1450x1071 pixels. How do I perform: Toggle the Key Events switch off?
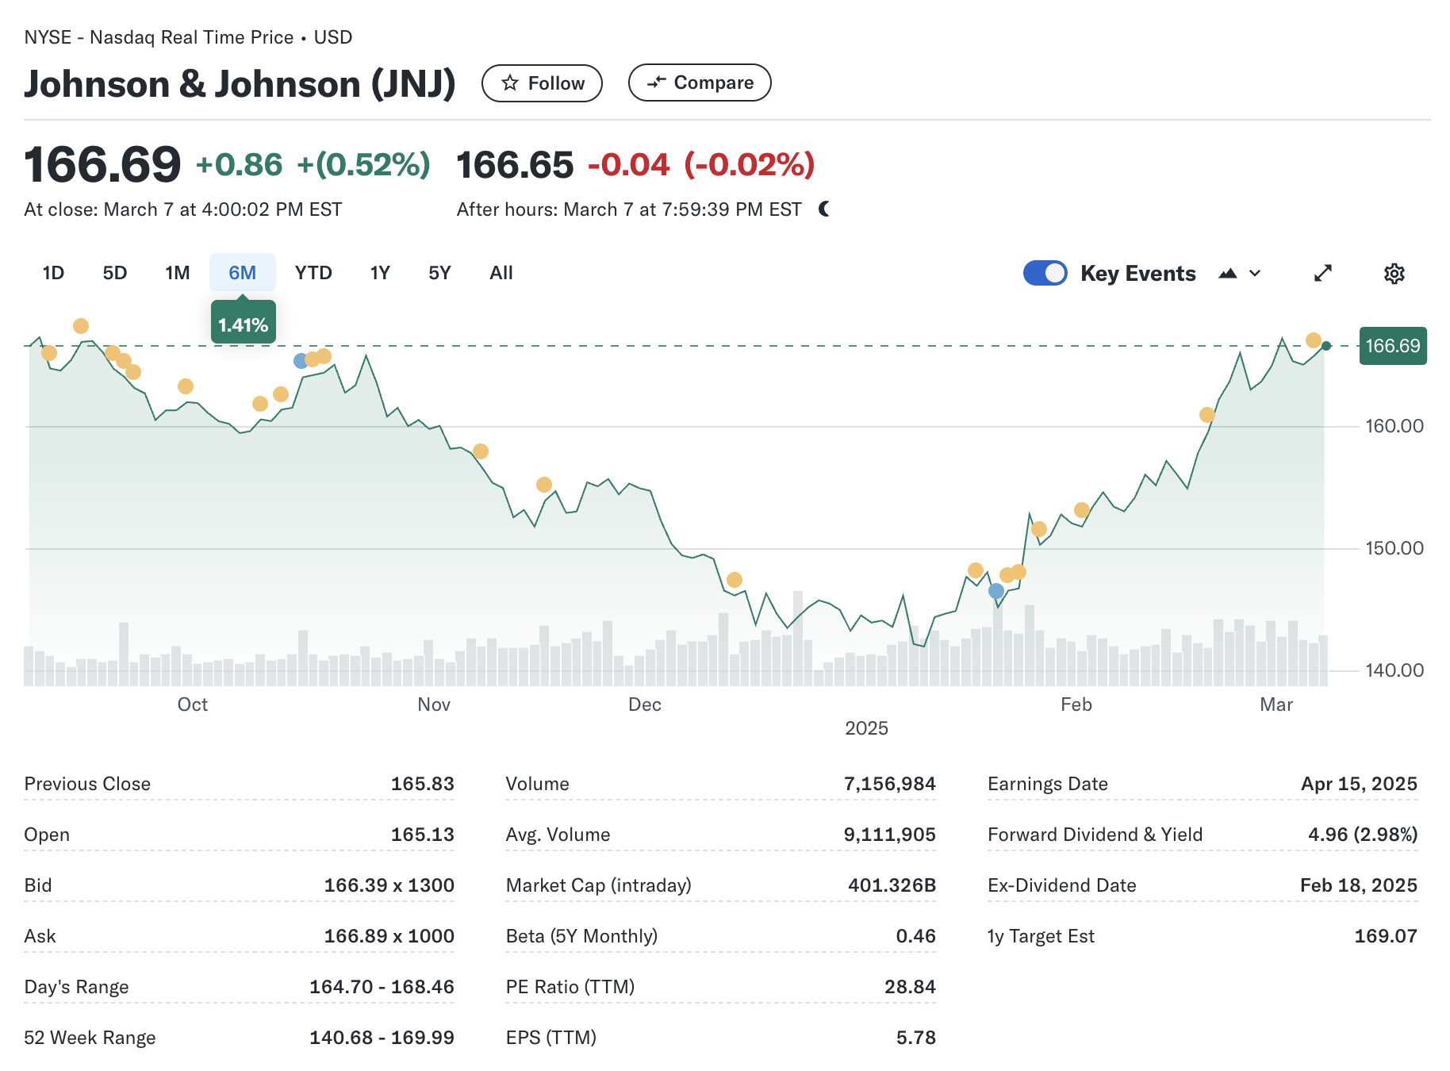tap(1045, 273)
